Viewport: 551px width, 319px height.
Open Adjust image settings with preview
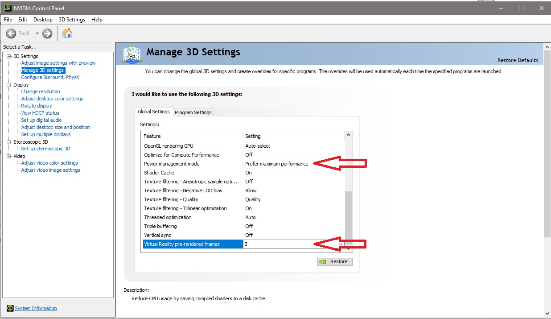pos(58,63)
